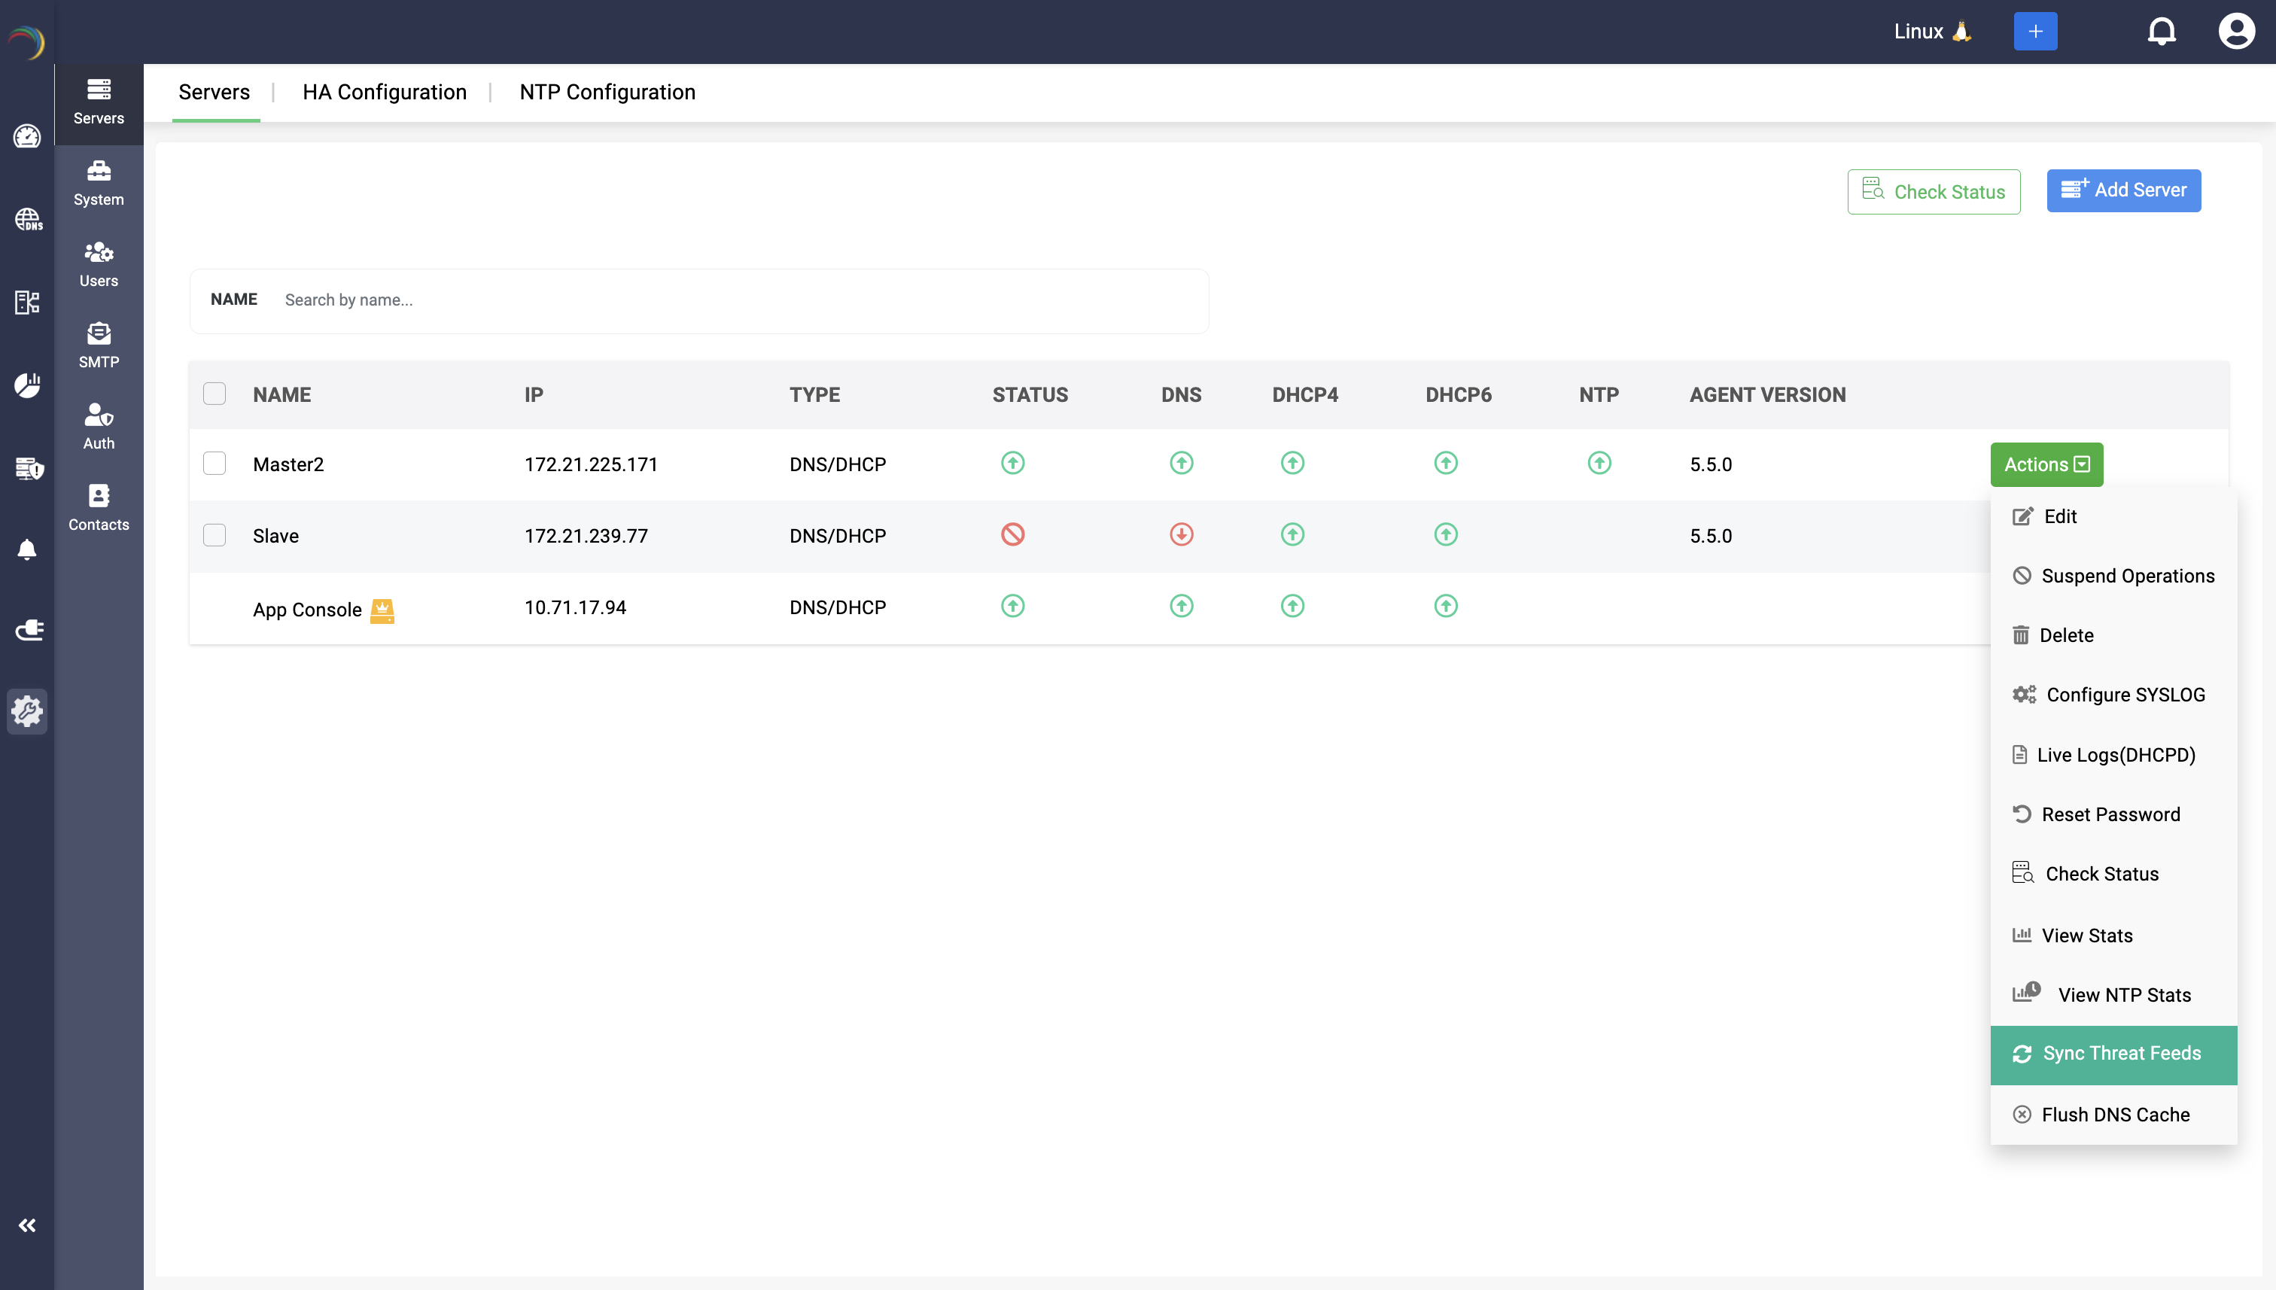Open notifications via the bell icon

(x=2162, y=30)
